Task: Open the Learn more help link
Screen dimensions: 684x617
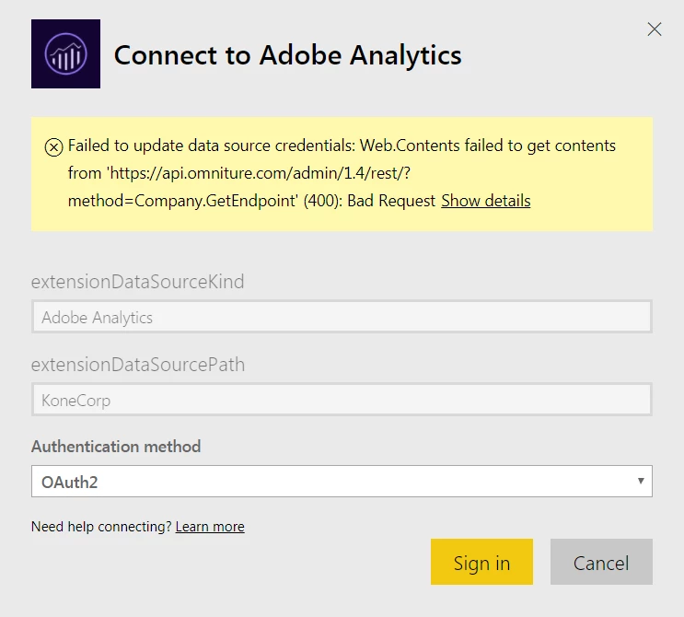Action: point(210,527)
